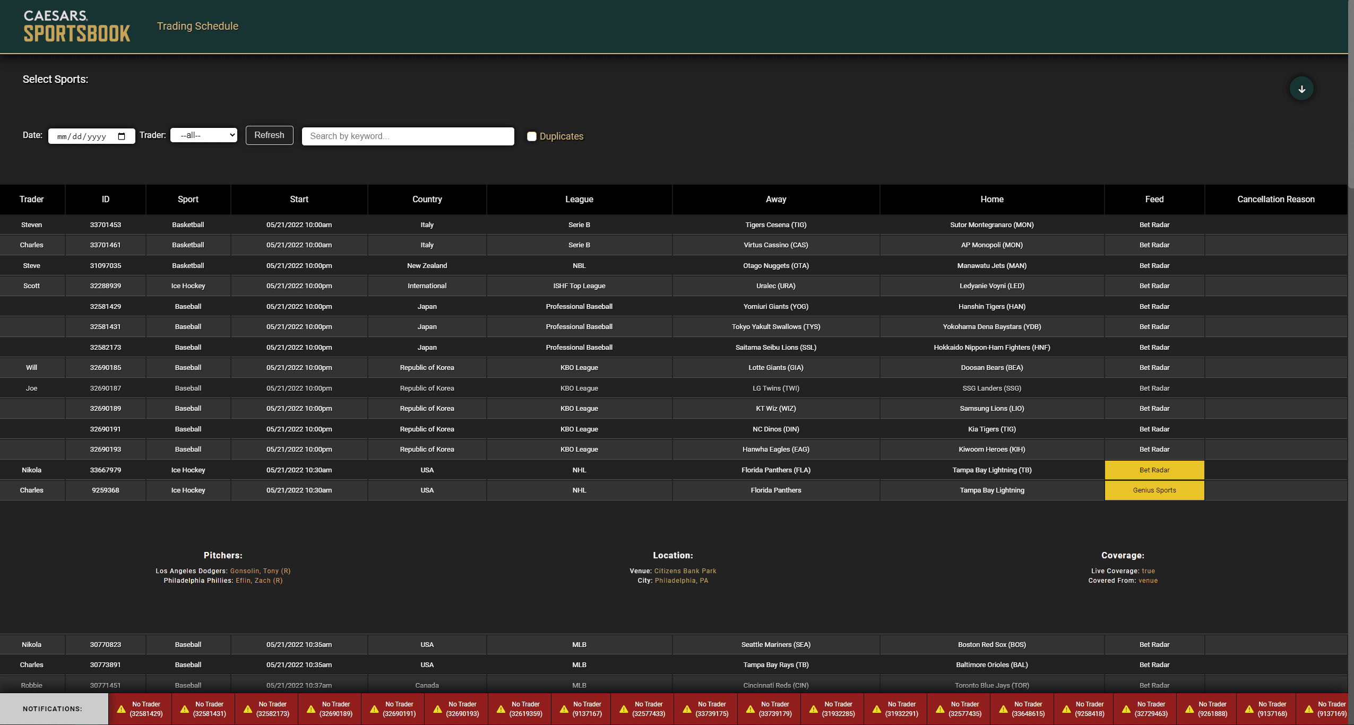Click the Refresh button
Image resolution: width=1354 pixels, height=725 pixels.
(269, 135)
